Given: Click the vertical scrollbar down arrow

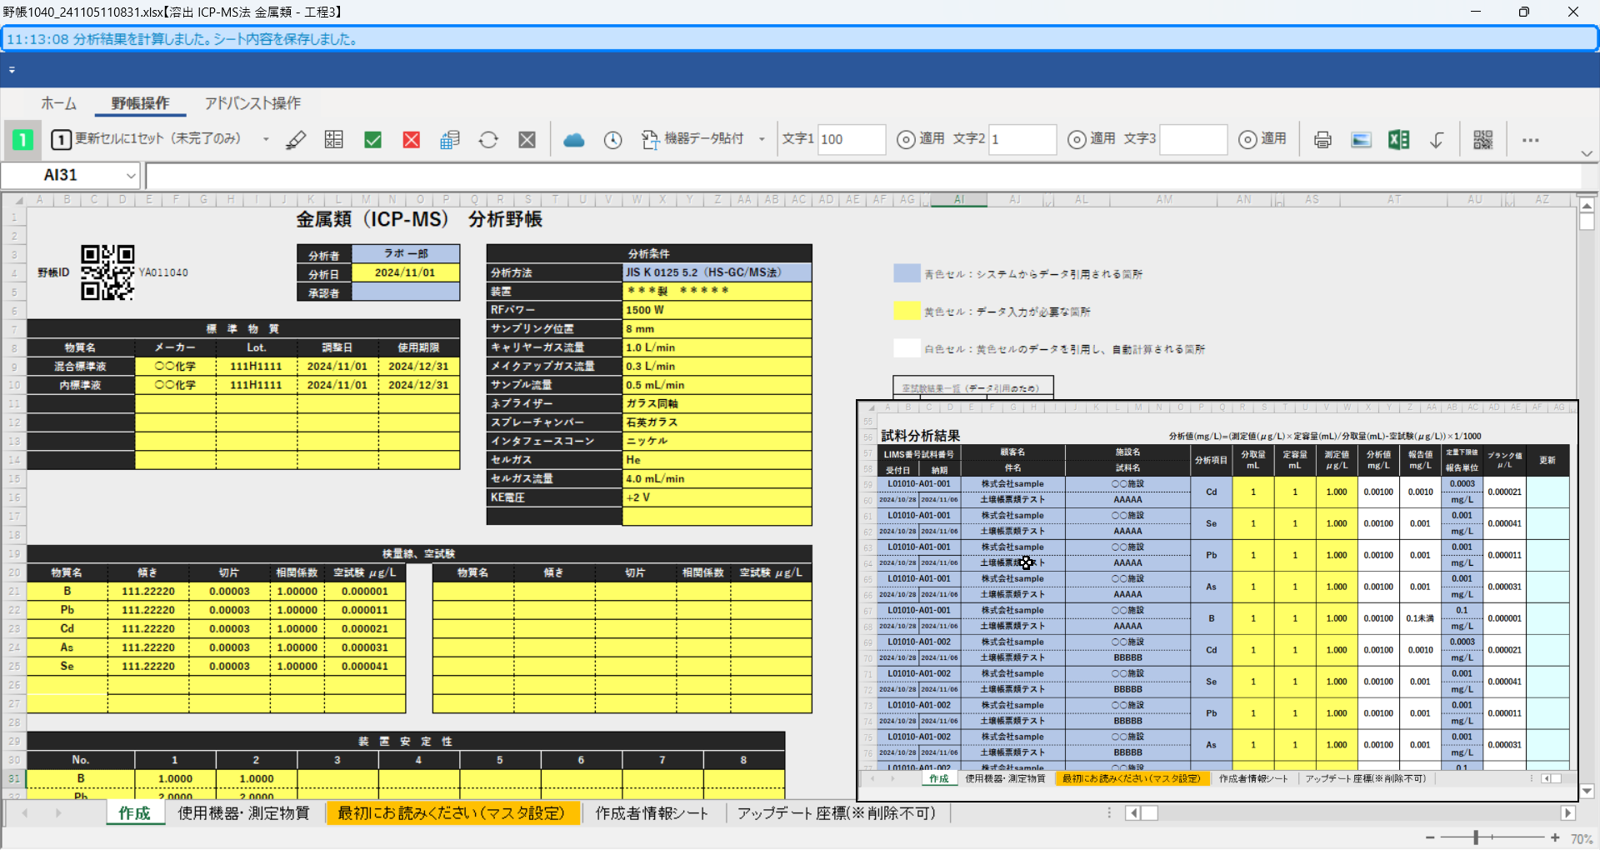Looking at the screenshot, I should 1587,792.
